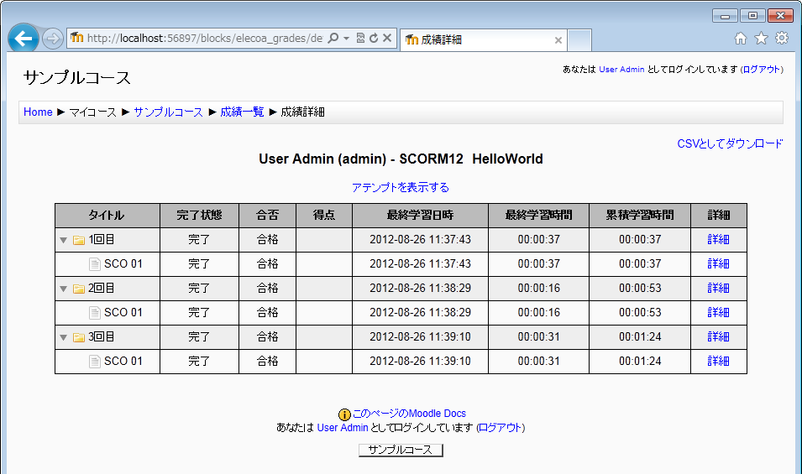
Task: Click the folder icon beside 1回目
Action: (x=79, y=240)
